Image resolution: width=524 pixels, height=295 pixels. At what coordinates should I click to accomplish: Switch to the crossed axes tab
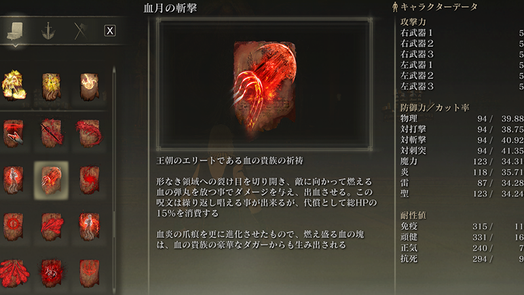[x=80, y=31]
